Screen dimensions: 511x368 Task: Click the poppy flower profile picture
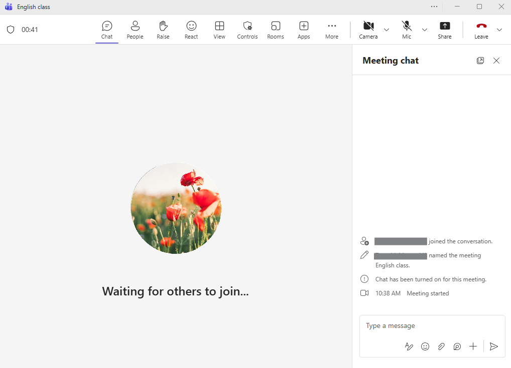coord(176,208)
